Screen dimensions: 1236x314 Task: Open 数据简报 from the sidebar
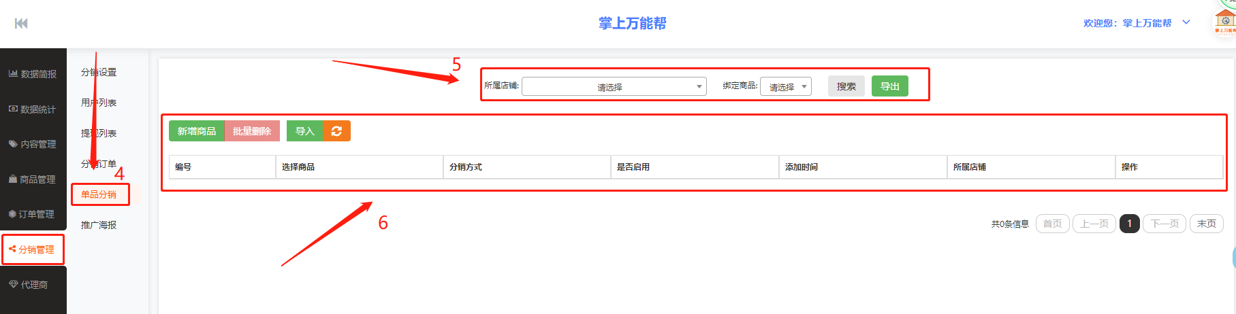(33, 74)
